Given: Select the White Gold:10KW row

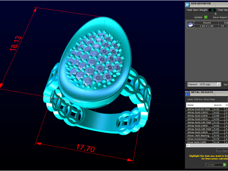Looking at the screenshot, I should click(x=207, y=116).
